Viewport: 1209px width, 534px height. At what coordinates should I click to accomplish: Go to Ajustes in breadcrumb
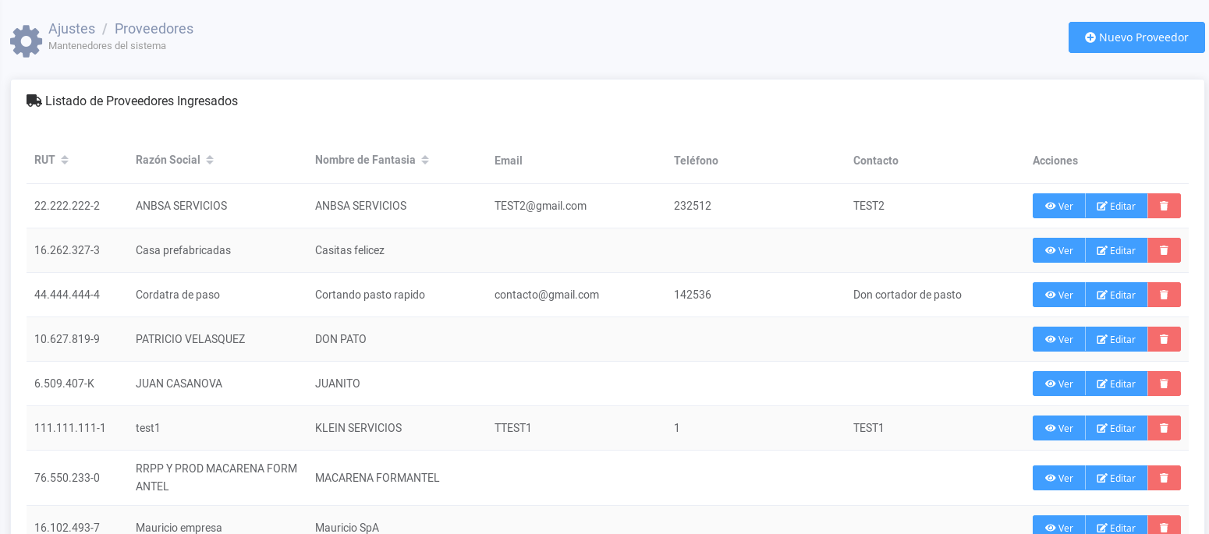tap(72, 29)
